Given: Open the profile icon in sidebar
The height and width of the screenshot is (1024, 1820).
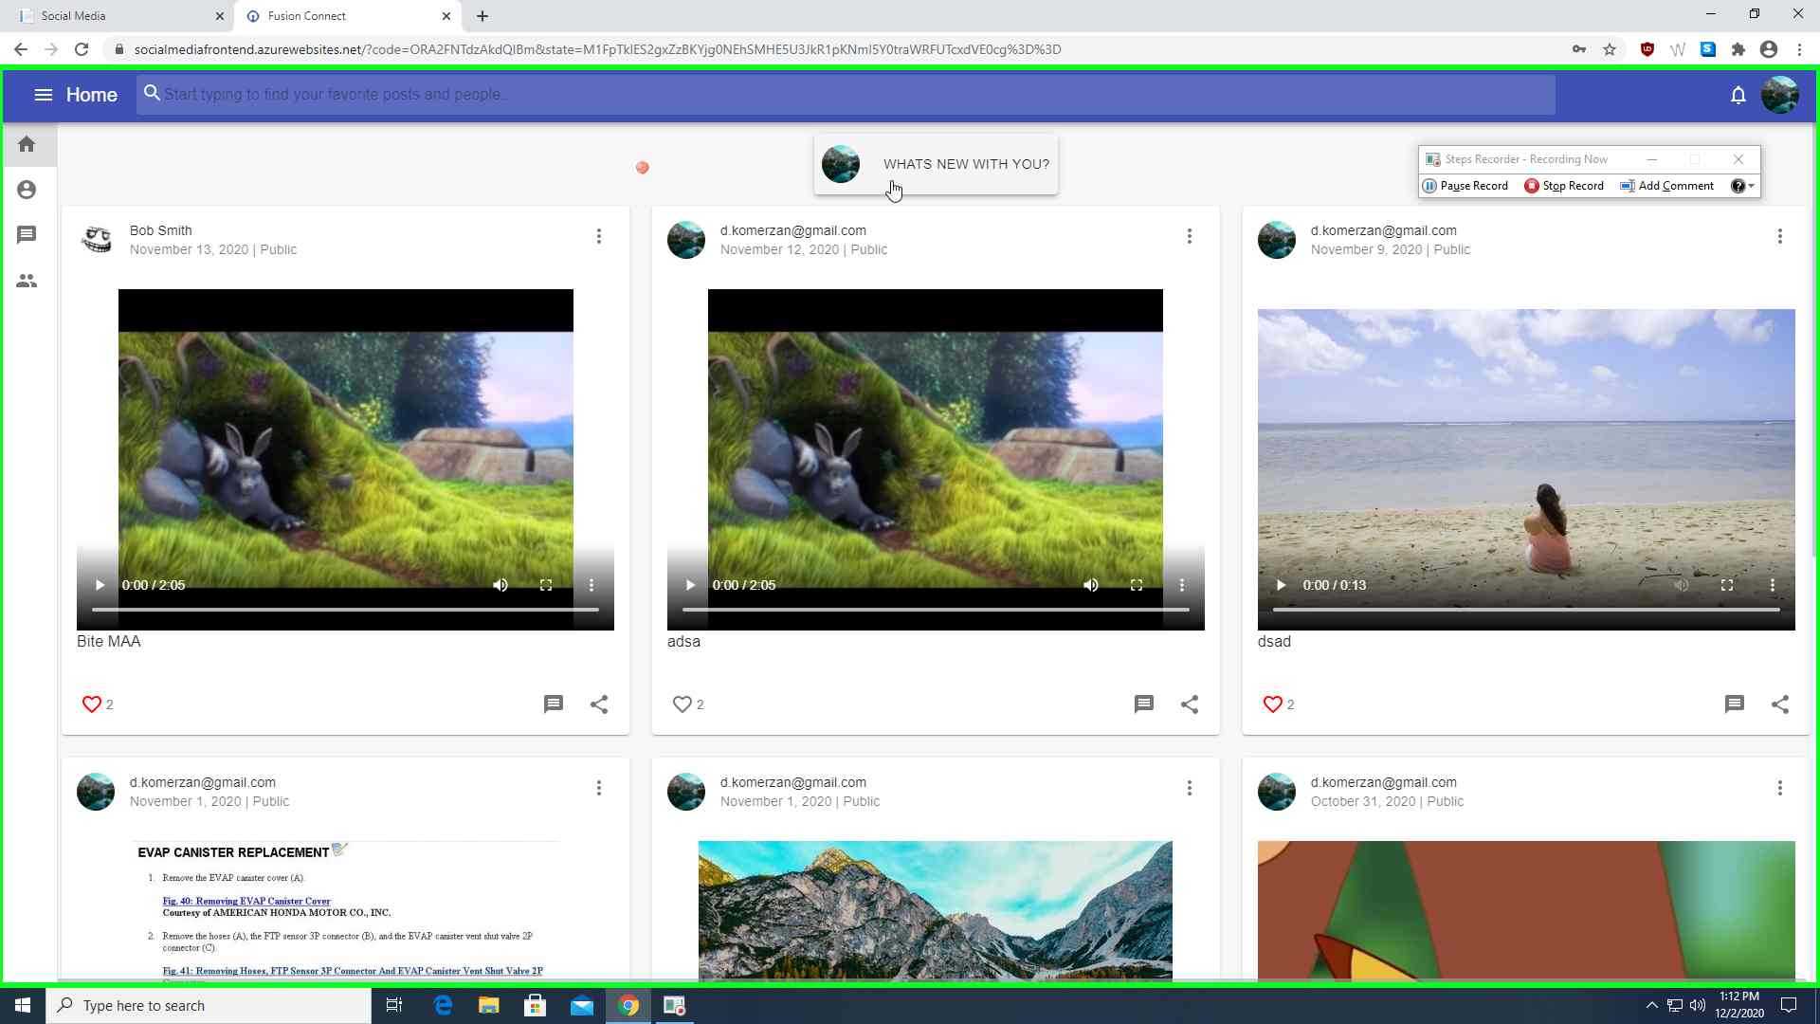Looking at the screenshot, I should click(27, 190).
